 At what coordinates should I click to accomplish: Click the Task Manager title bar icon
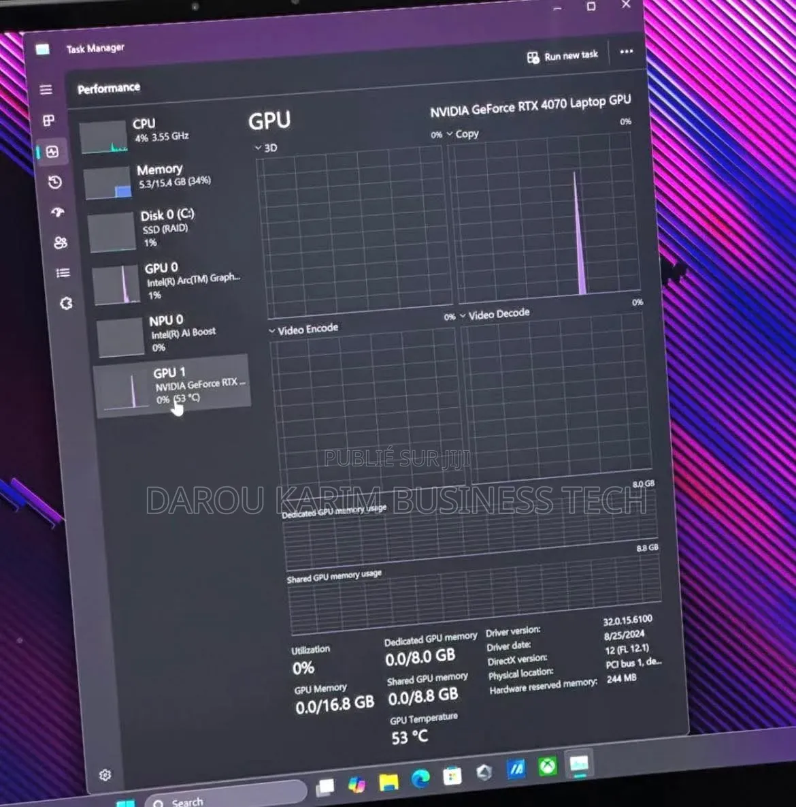(x=43, y=50)
